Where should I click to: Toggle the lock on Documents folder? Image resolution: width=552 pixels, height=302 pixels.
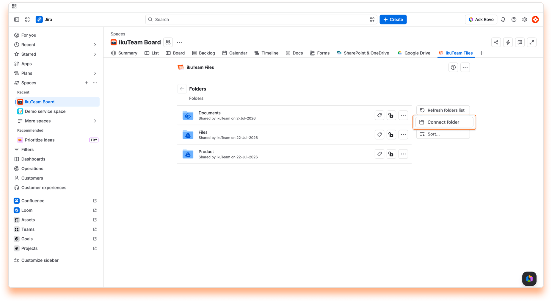(x=391, y=115)
